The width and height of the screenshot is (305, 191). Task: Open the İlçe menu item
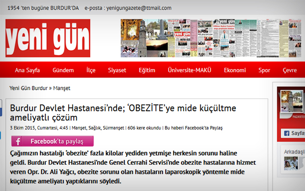[91, 70]
